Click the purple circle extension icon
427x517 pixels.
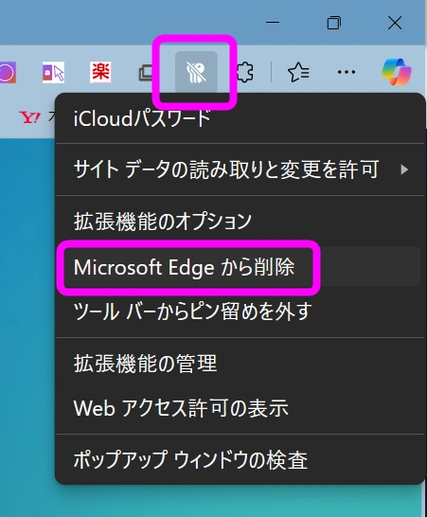click(8, 72)
